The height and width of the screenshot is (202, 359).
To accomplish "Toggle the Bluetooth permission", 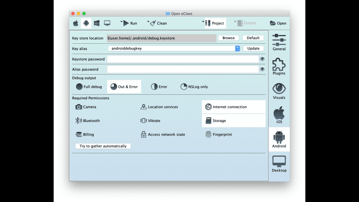I will 87,120.
